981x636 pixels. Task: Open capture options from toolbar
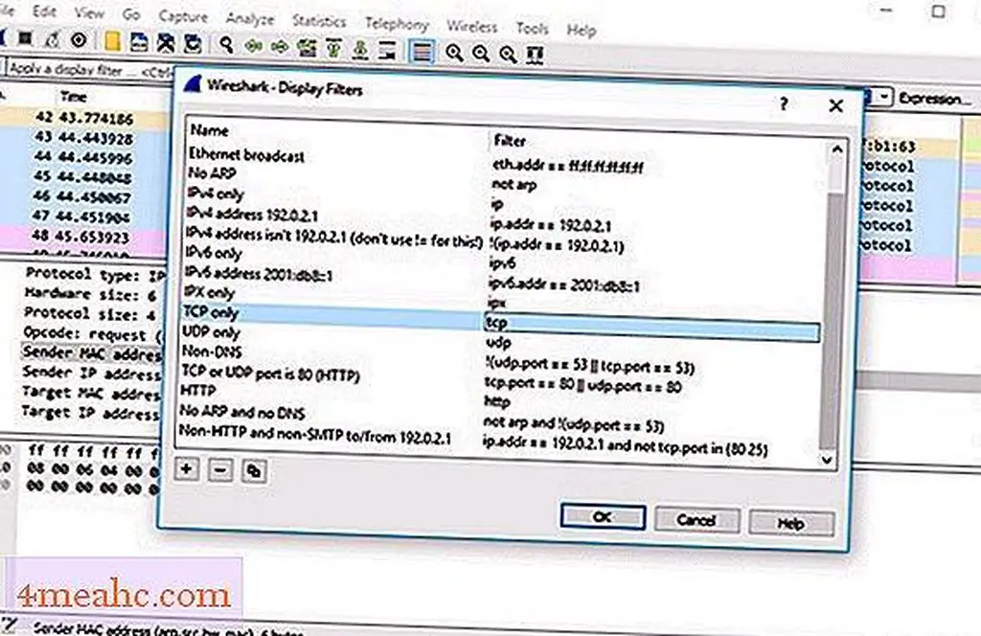click(x=79, y=40)
